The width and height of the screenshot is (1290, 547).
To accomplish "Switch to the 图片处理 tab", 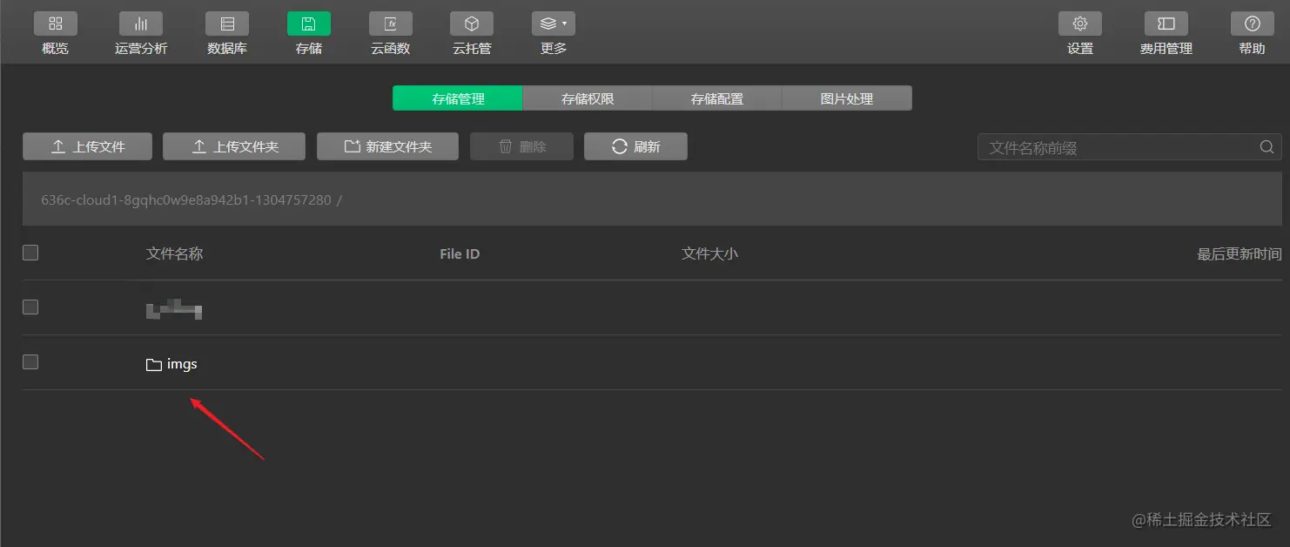I will pyautogui.click(x=847, y=98).
